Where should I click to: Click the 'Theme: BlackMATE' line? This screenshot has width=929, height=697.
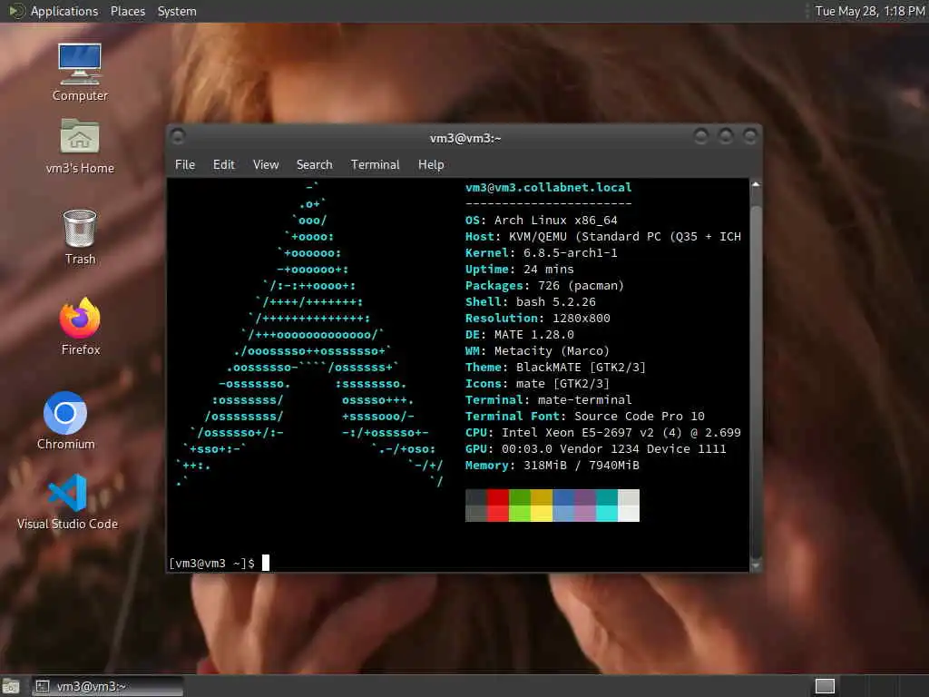[x=555, y=368]
